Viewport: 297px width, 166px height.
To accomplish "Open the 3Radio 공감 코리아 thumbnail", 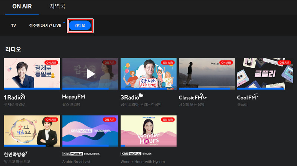I will click(x=148, y=74).
